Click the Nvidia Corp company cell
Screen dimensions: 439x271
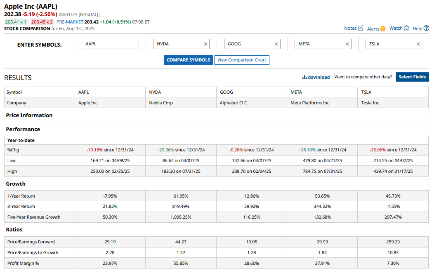pyautogui.click(x=181, y=103)
